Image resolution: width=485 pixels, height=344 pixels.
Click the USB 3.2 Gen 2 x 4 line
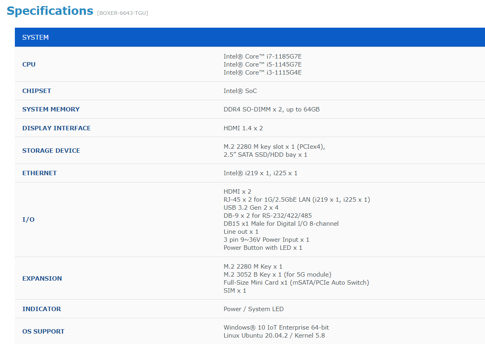(251, 208)
